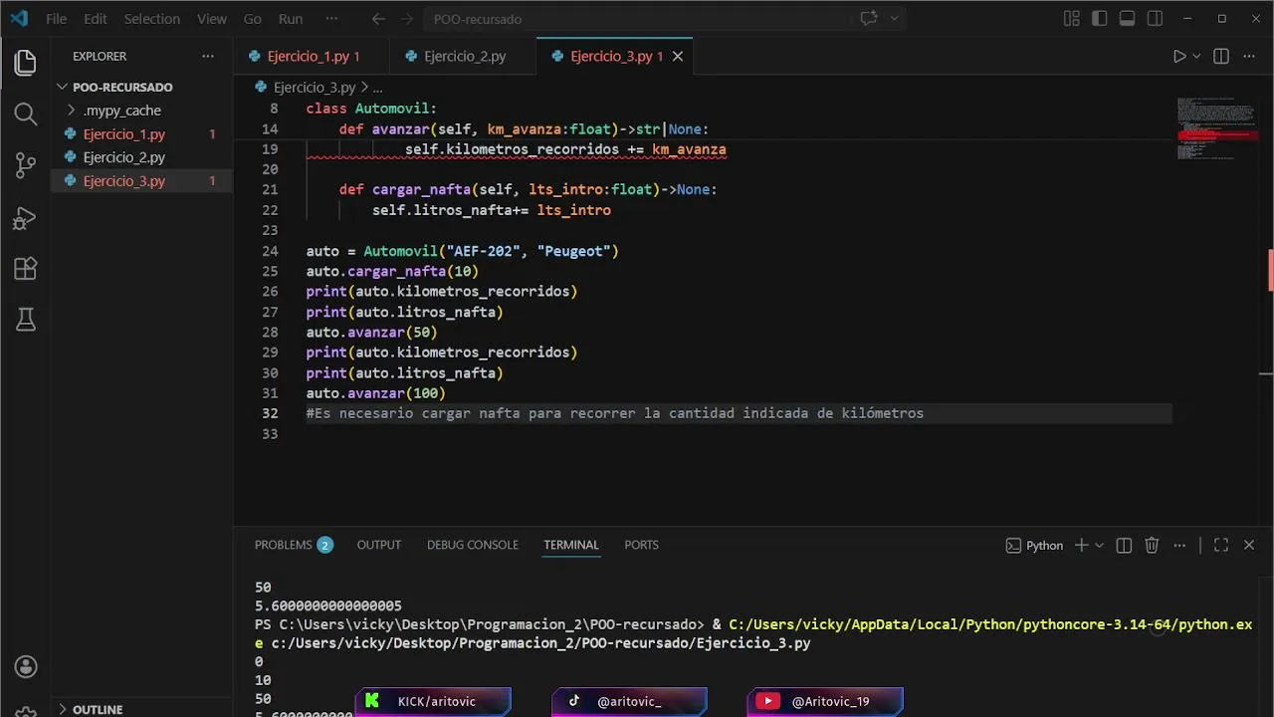Toggle the bottom panel visibility
1274x717 pixels.
pyautogui.click(x=1127, y=18)
